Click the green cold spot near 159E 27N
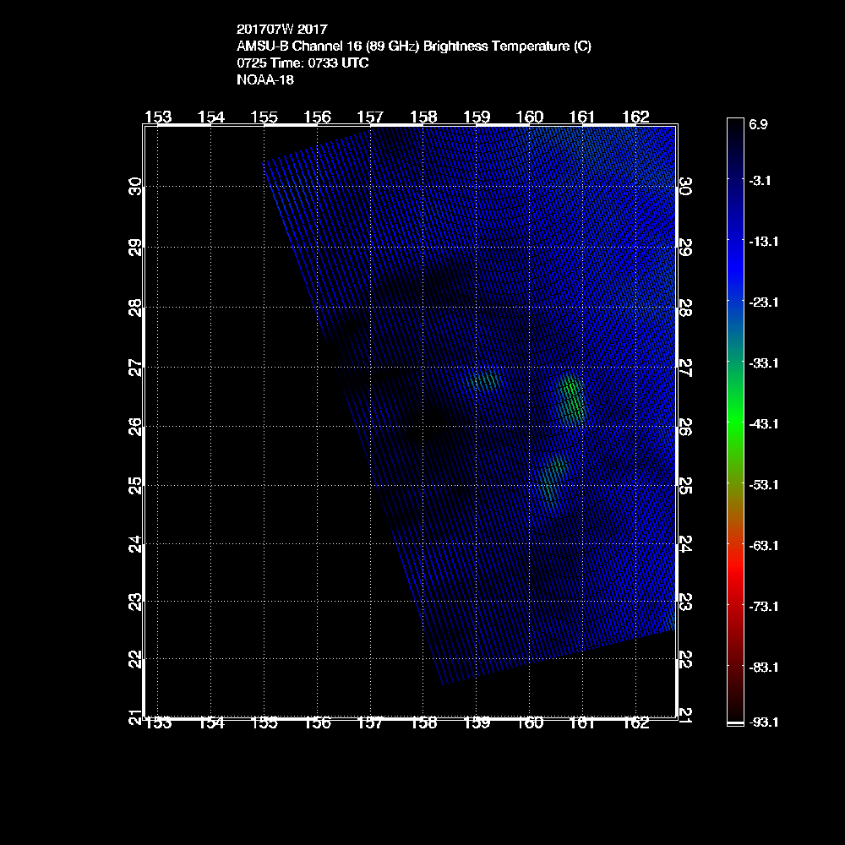Viewport: 845px width, 845px height. click(485, 381)
